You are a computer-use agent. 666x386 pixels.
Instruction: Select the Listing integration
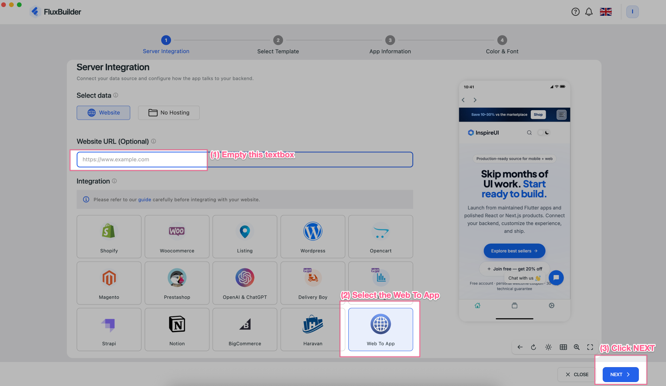tap(245, 236)
